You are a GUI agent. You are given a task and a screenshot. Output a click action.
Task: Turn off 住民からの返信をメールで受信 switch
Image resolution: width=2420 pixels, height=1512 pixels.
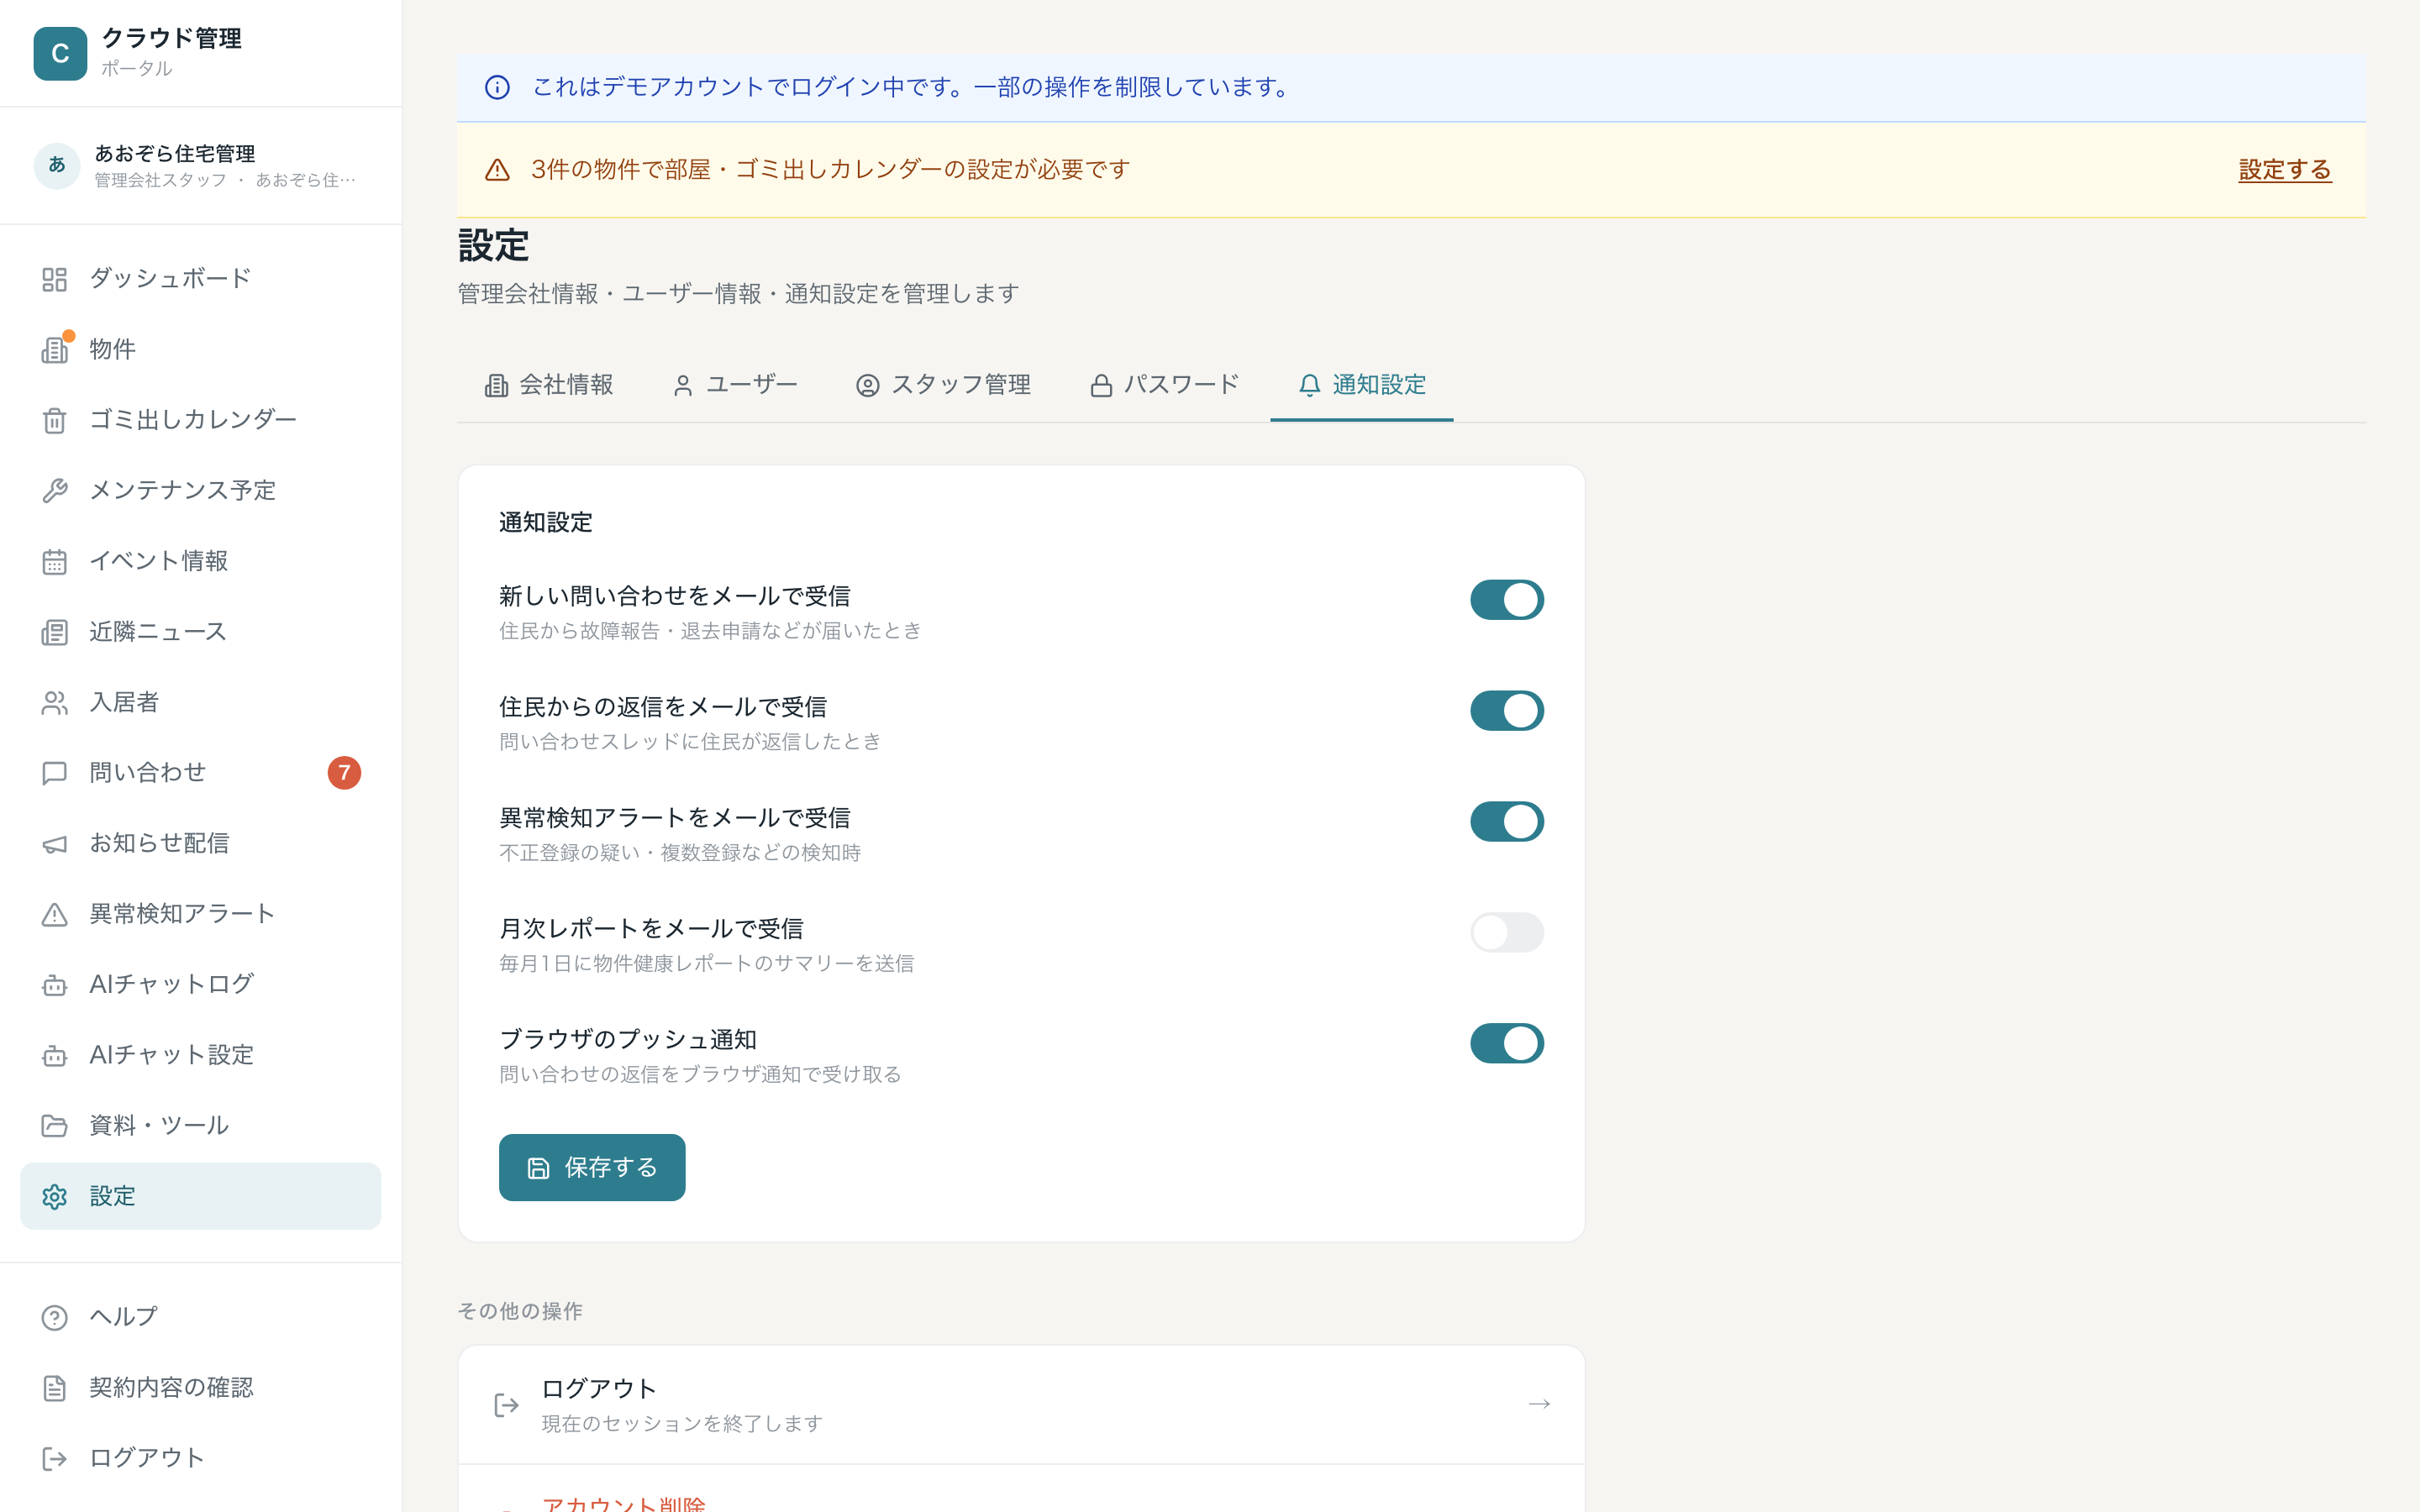pyautogui.click(x=1506, y=711)
